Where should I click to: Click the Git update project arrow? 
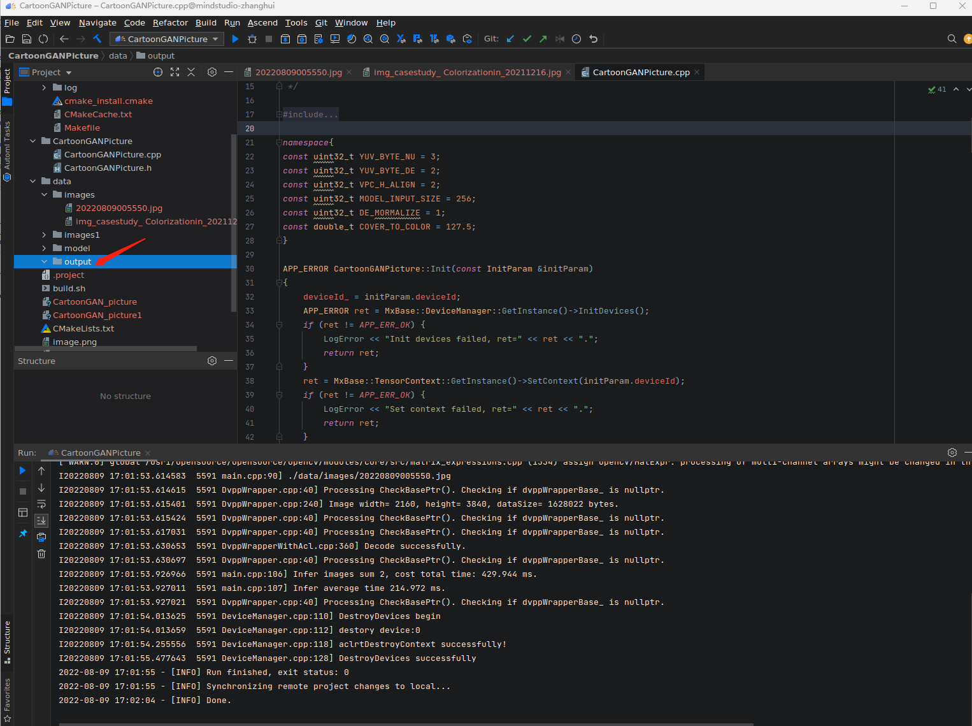click(510, 39)
